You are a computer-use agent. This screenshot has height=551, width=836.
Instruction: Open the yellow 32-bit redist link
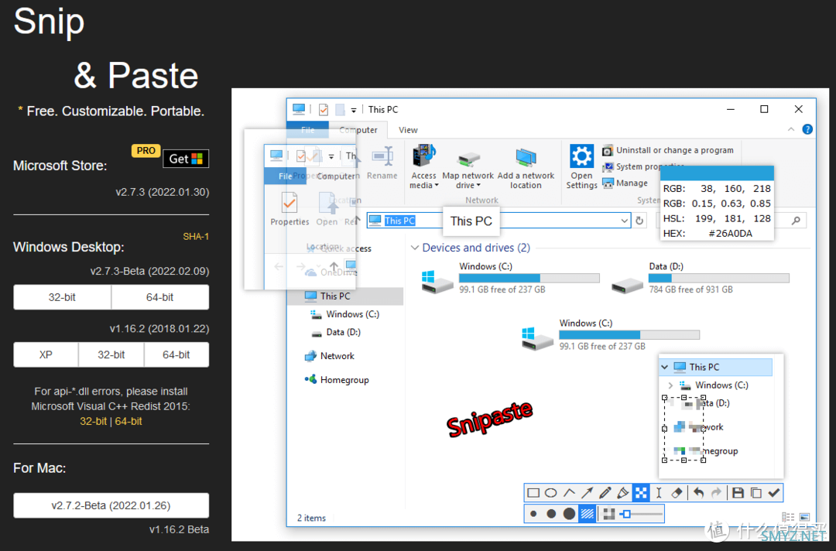(94, 422)
